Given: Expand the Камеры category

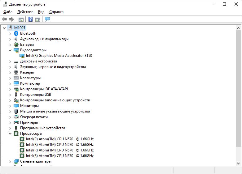Looking at the screenshot, I should [x=10, y=73].
